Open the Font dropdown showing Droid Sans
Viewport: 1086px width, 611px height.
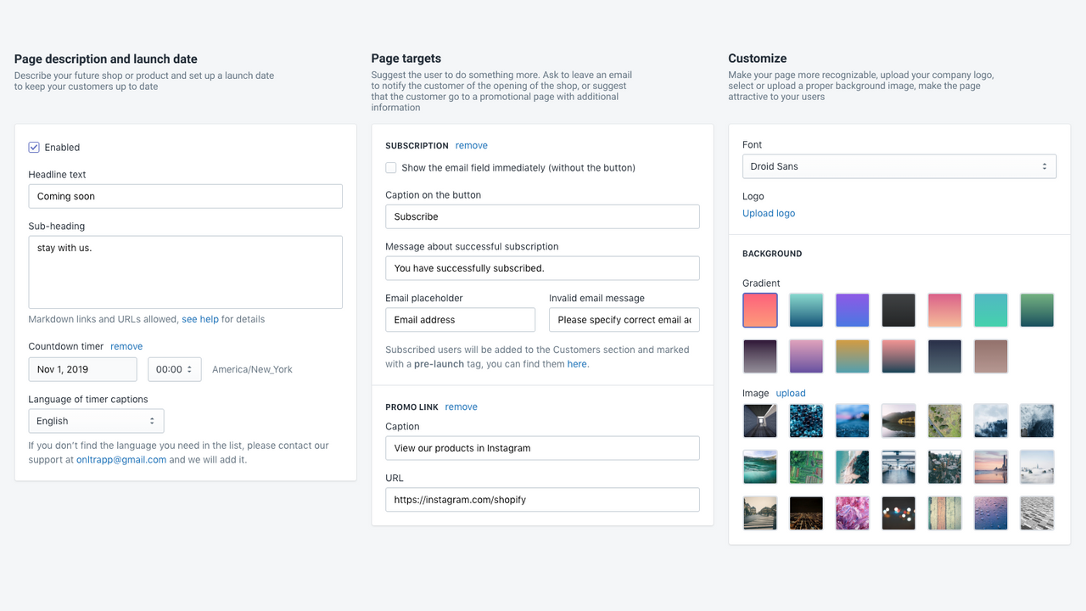pyautogui.click(x=899, y=166)
